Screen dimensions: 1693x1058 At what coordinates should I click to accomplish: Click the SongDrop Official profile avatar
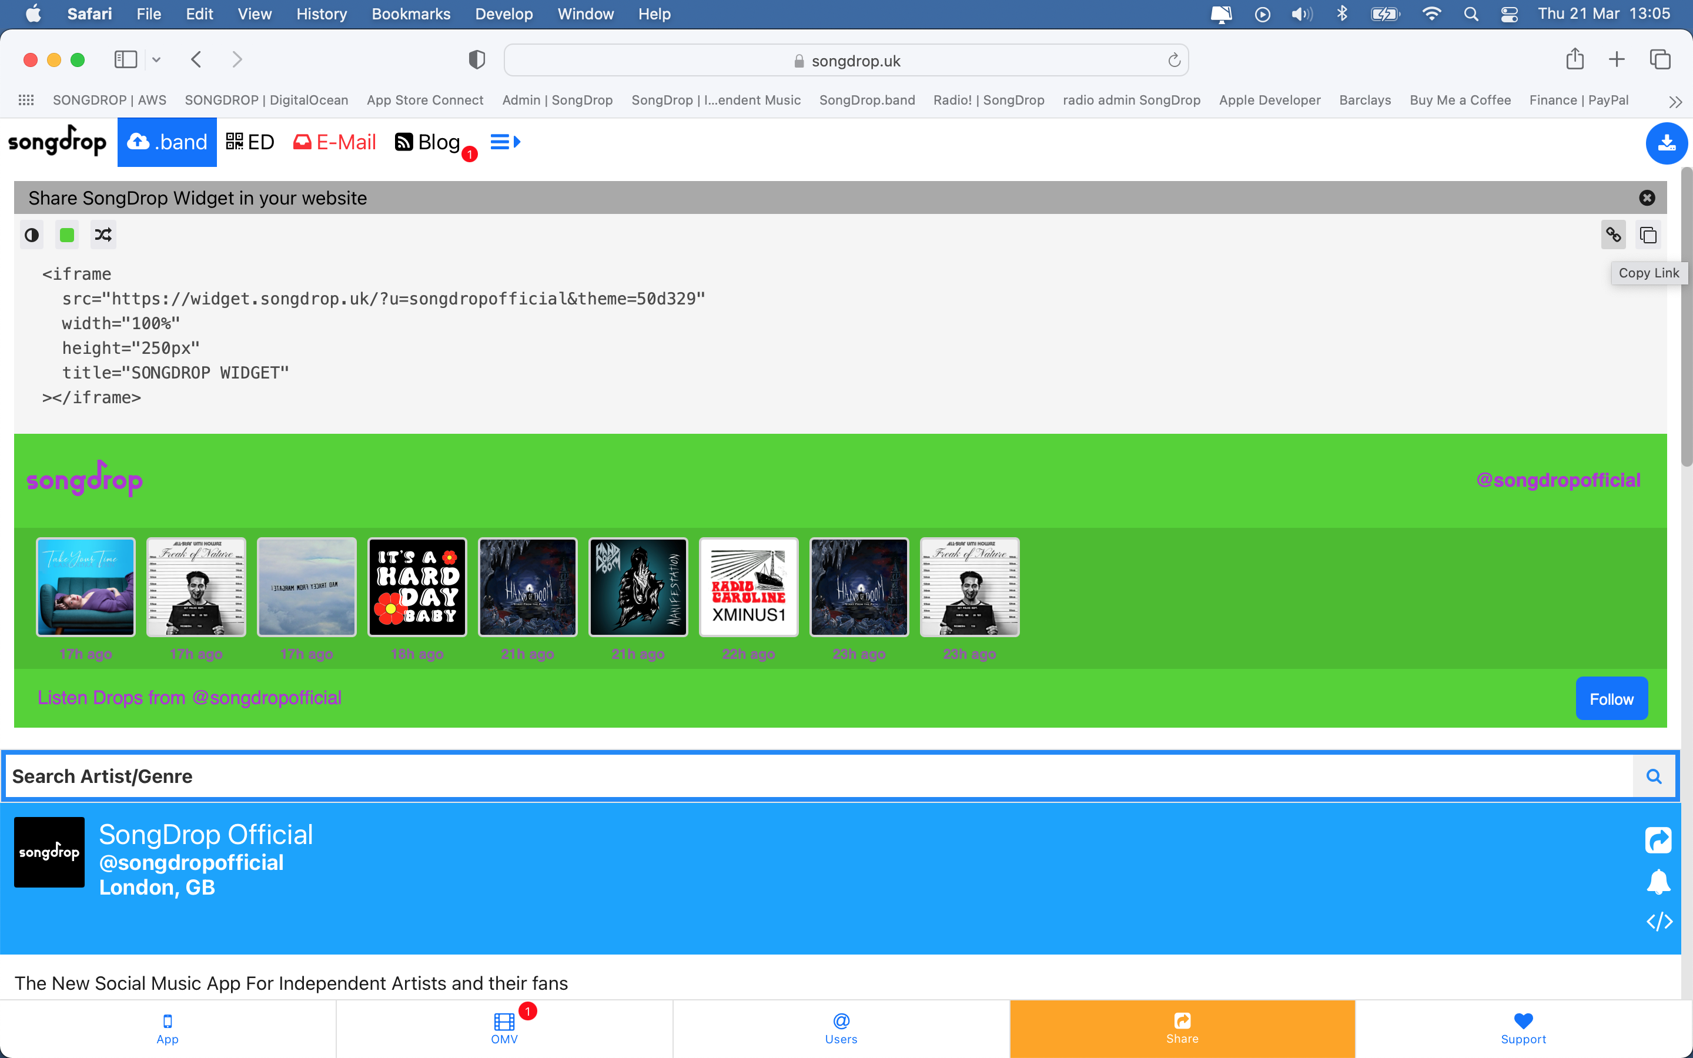tap(49, 852)
